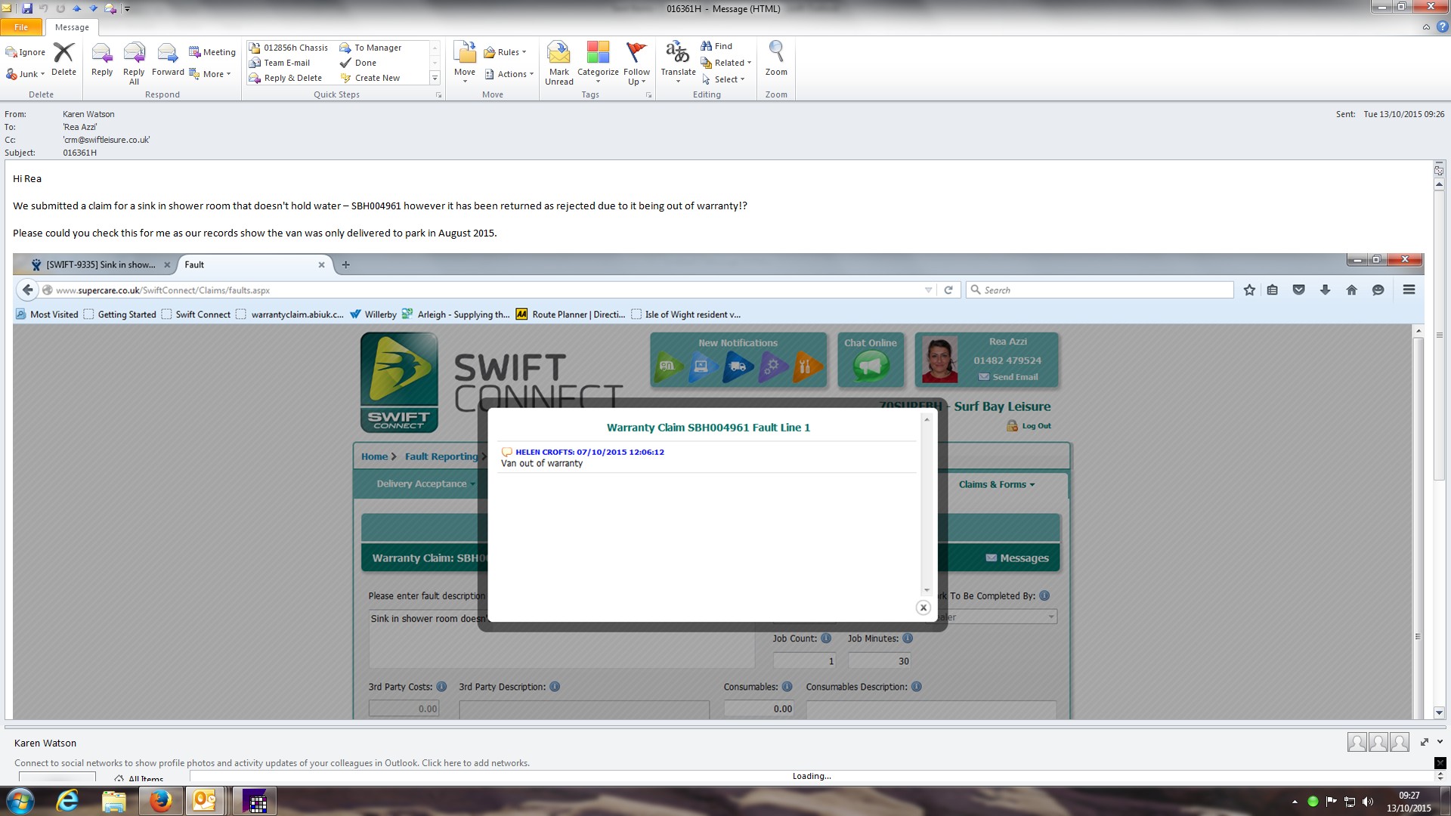Toggle the people pane expand arrow
Screen dimensions: 1451x816
(1440, 742)
